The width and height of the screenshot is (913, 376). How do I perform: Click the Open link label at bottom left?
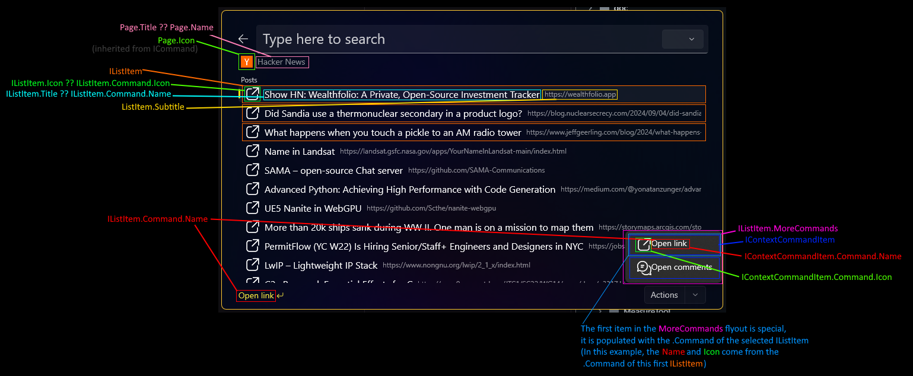(x=256, y=295)
